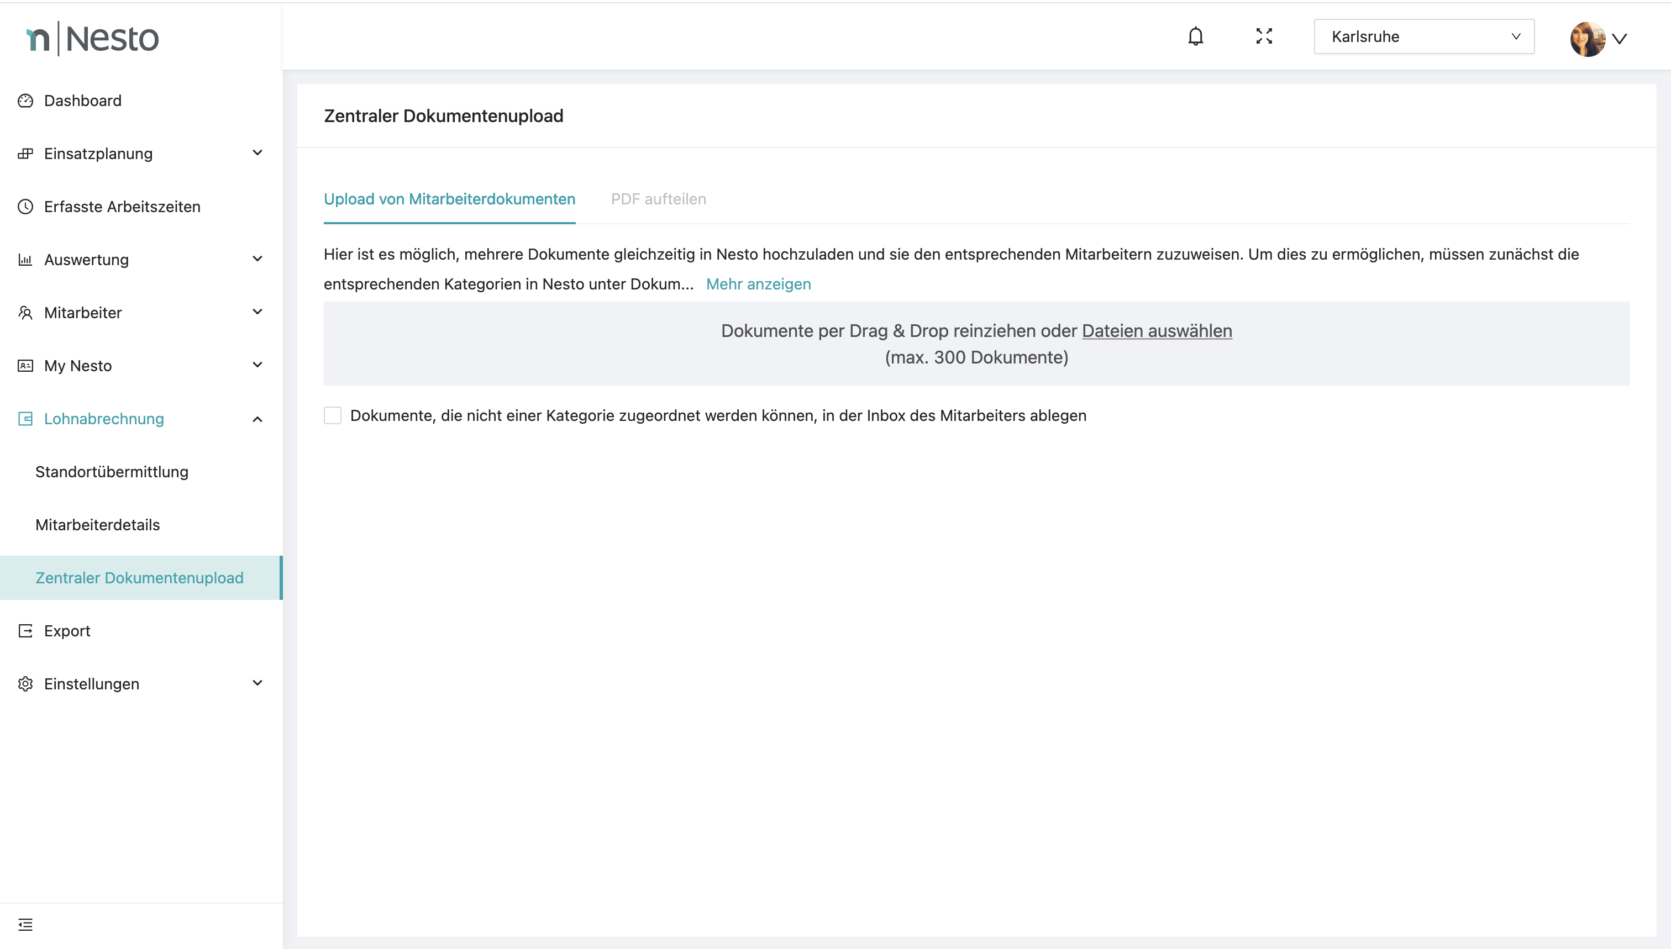Screen dimensions: 1671x949
Task: Collapse the Lohnabrechnung section chevron
Action: point(257,419)
